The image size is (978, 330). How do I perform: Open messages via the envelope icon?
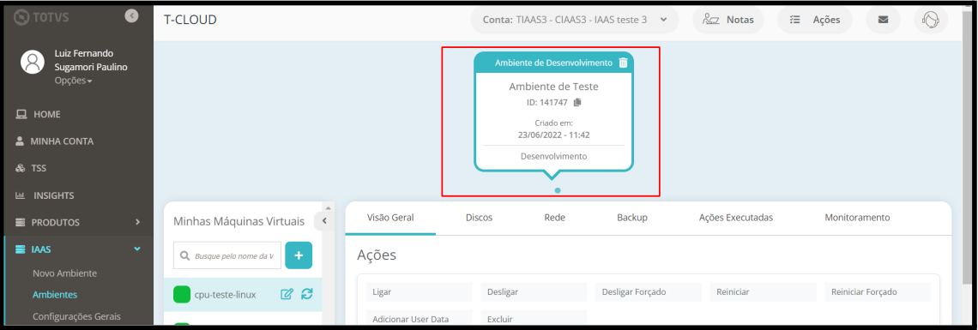883,20
